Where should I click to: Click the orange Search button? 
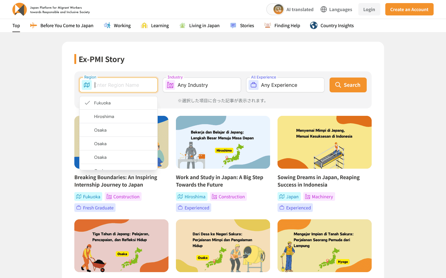(x=348, y=85)
